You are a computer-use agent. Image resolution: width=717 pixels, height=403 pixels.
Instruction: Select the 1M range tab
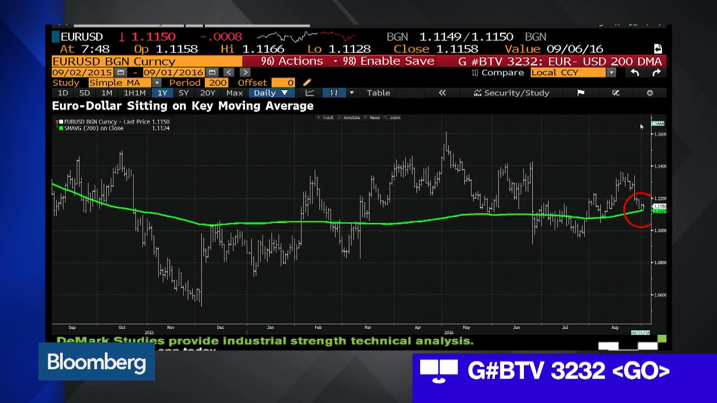pos(106,93)
